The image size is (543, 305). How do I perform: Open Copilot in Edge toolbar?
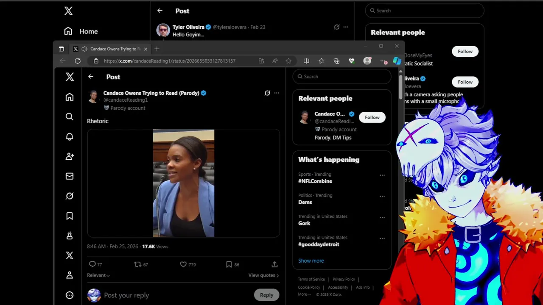click(397, 61)
